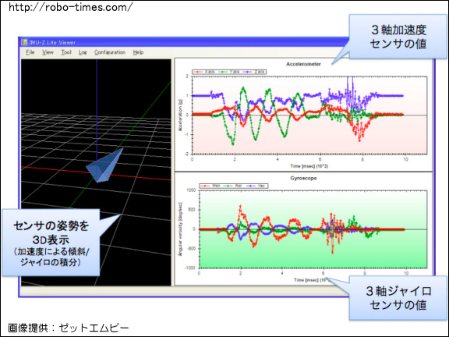Click the Z axis legend entry
Viewport: 449px width, 337px height.
pos(254,72)
